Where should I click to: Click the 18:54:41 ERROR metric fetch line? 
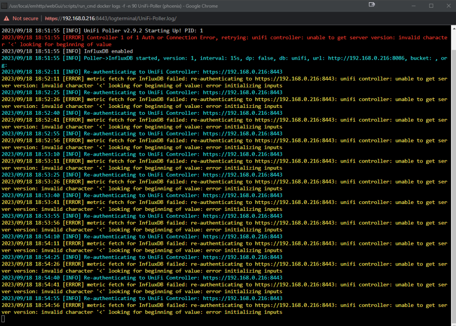[x=224, y=288]
